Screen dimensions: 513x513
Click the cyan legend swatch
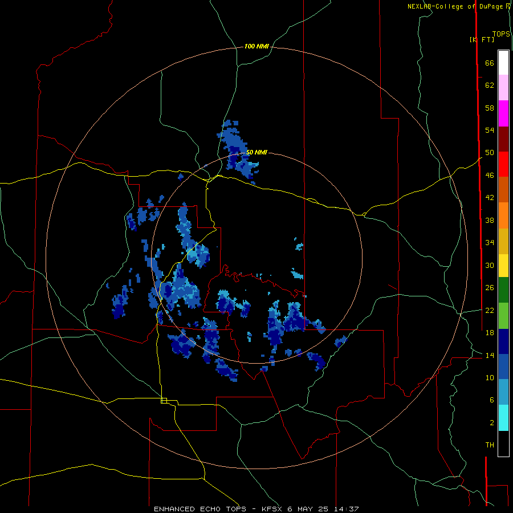point(503,418)
